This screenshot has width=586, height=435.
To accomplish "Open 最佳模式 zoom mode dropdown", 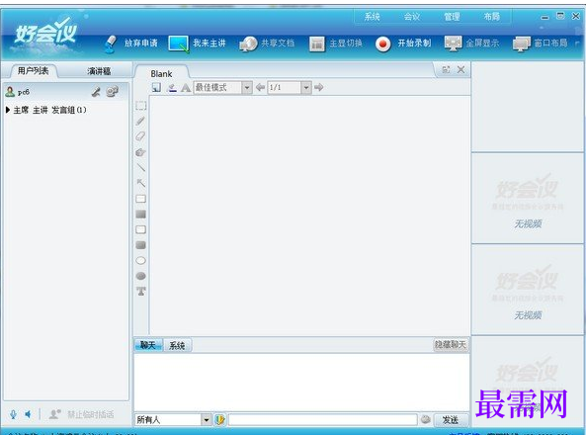I will point(247,88).
